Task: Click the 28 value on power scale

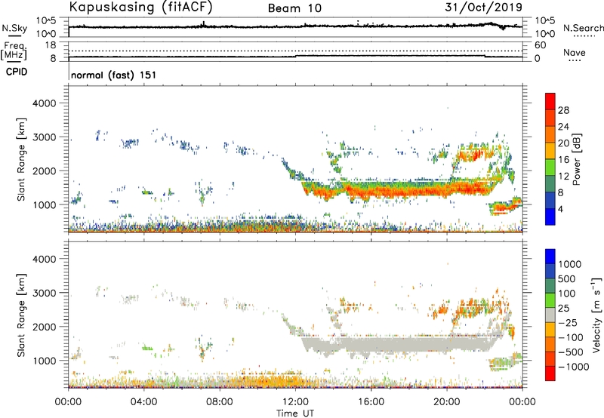Action: [x=563, y=110]
